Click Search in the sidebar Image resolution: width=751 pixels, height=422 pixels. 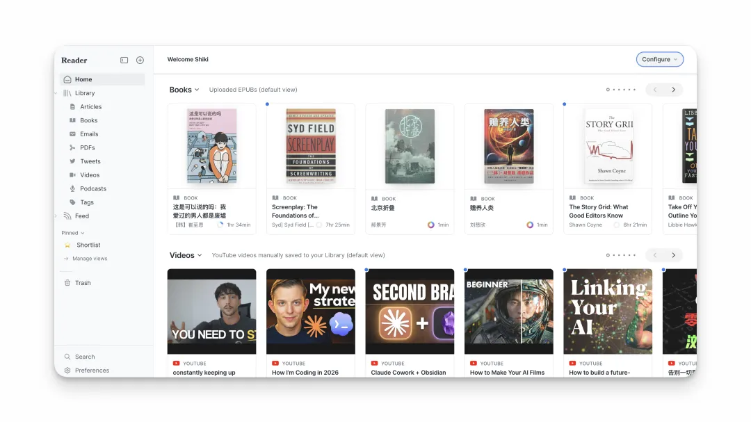[x=85, y=357]
